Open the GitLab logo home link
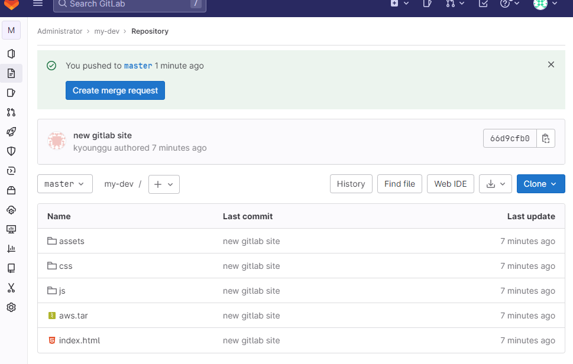Image resolution: width=573 pixels, height=364 pixels. 11,4
